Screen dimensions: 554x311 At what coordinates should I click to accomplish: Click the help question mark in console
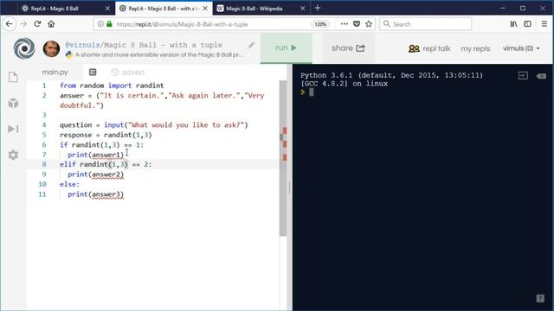(540, 298)
